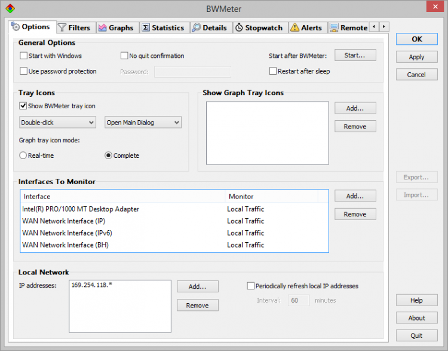Screen dimensions: 448x351
Task: Click the warning triangle icon on Alerts tab
Action: (294, 28)
